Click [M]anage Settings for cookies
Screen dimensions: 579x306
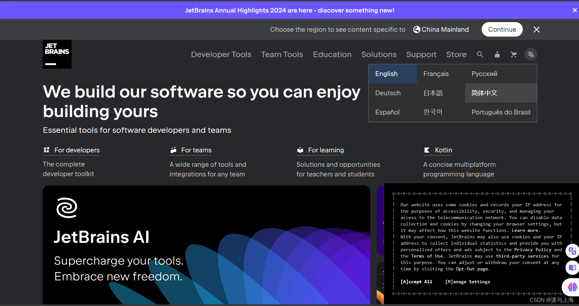click(x=468, y=282)
